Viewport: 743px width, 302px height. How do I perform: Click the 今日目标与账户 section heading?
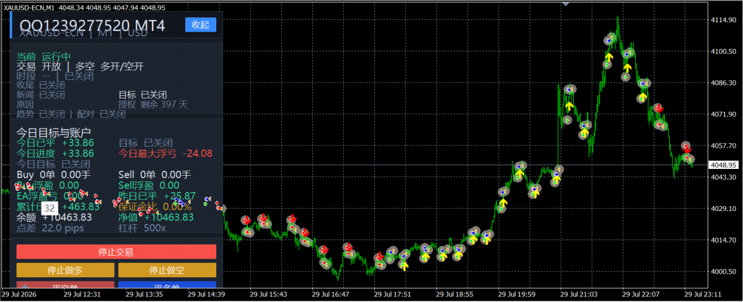pos(53,132)
